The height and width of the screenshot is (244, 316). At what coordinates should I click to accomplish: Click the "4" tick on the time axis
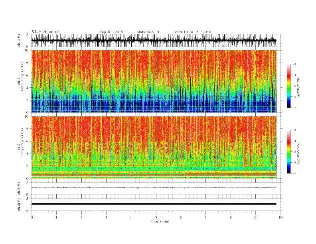pos(131,217)
